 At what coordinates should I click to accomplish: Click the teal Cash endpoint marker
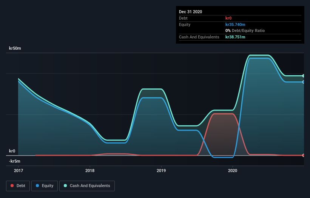pos(304,76)
